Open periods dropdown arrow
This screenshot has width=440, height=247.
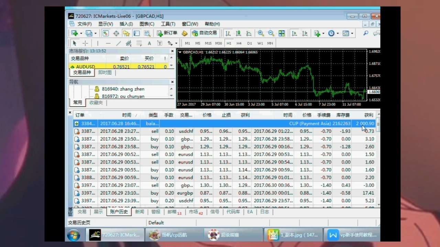click(338, 34)
